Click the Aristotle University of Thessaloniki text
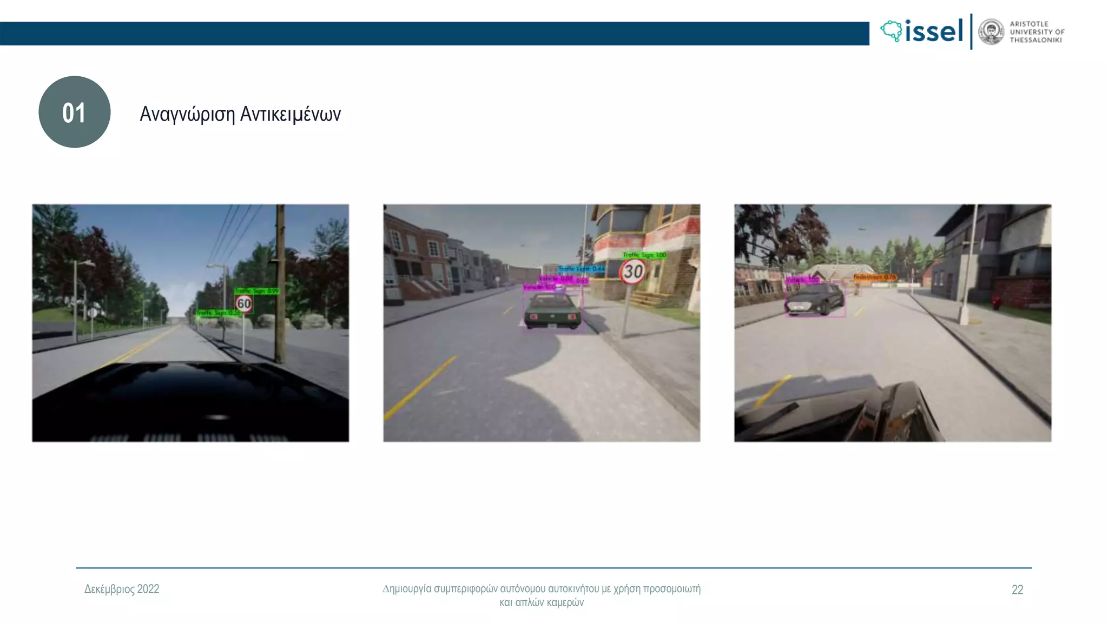The height and width of the screenshot is (623, 1108). tap(1037, 32)
